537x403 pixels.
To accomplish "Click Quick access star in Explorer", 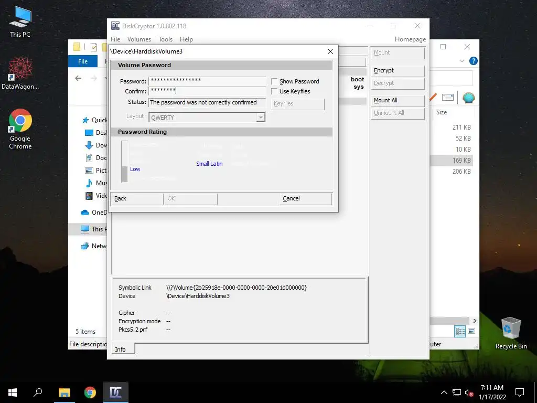I will tap(85, 120).
